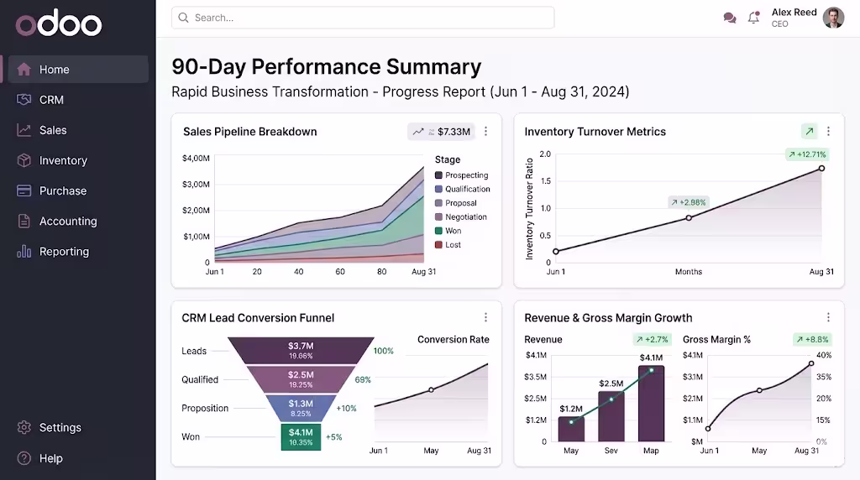Open the notifications bell
The image size is (860, 480).
pos(754,18)
